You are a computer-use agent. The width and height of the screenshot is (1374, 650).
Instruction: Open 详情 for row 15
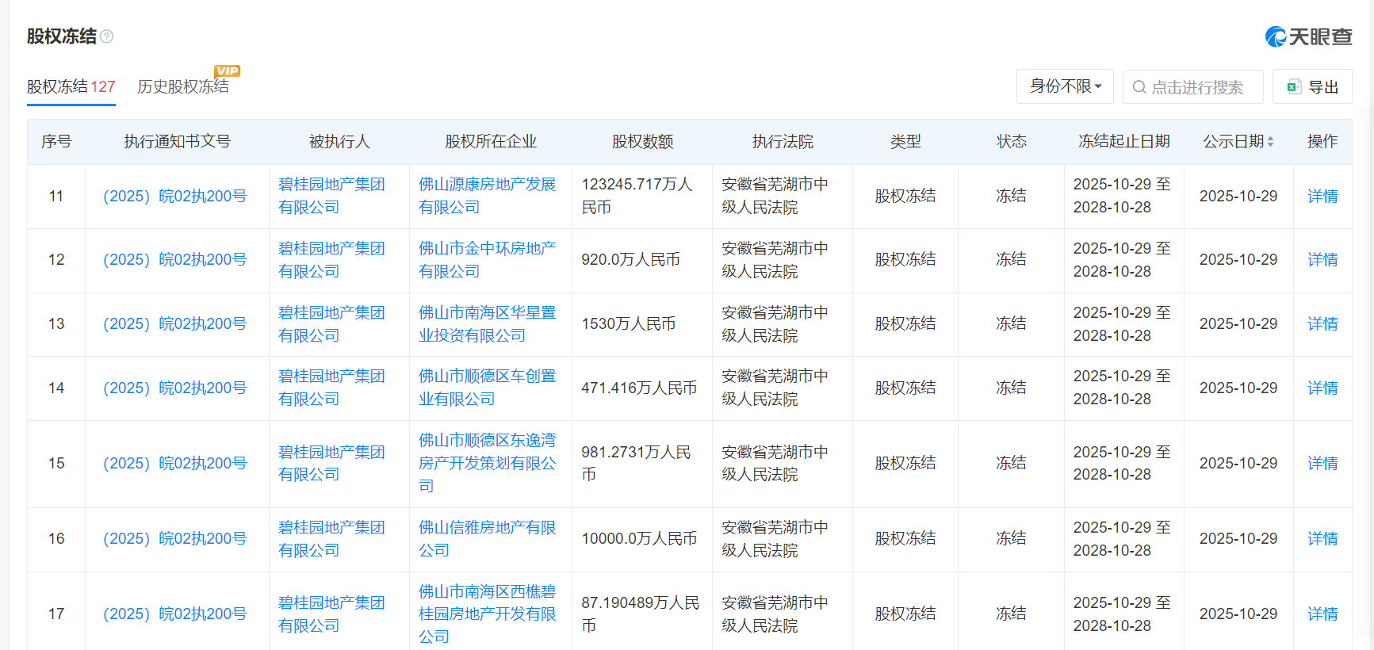[x=1322, y=464]
